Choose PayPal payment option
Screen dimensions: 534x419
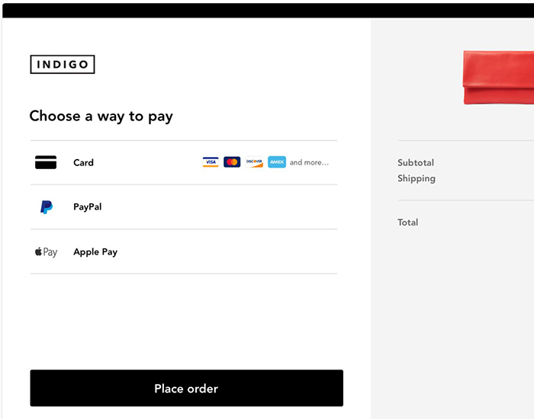(x=88, y=206)
